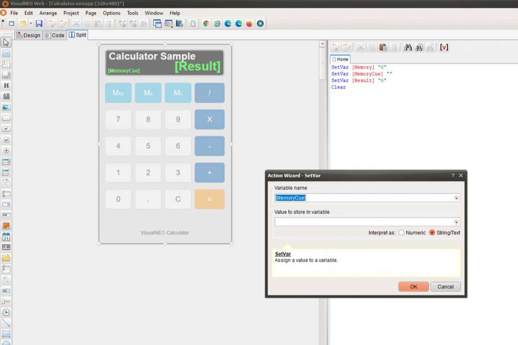This screenshot has height=345, width=518.
Task: Expand the open project dropdown arrow
Action: coord(31,24)
